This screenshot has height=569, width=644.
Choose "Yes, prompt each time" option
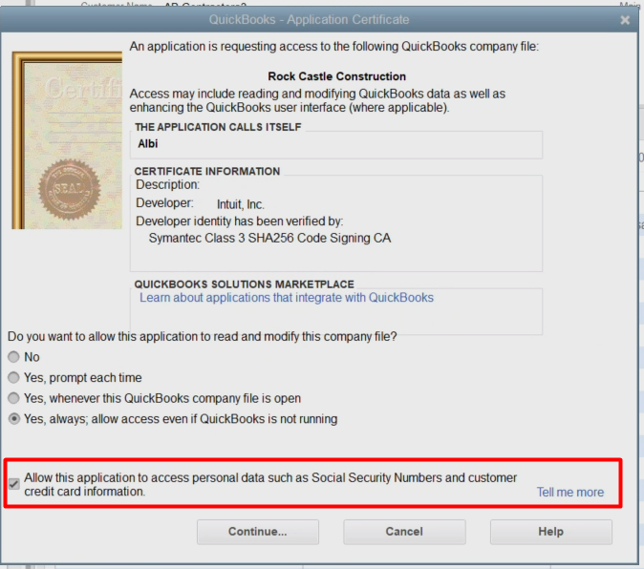coord(14,377)
